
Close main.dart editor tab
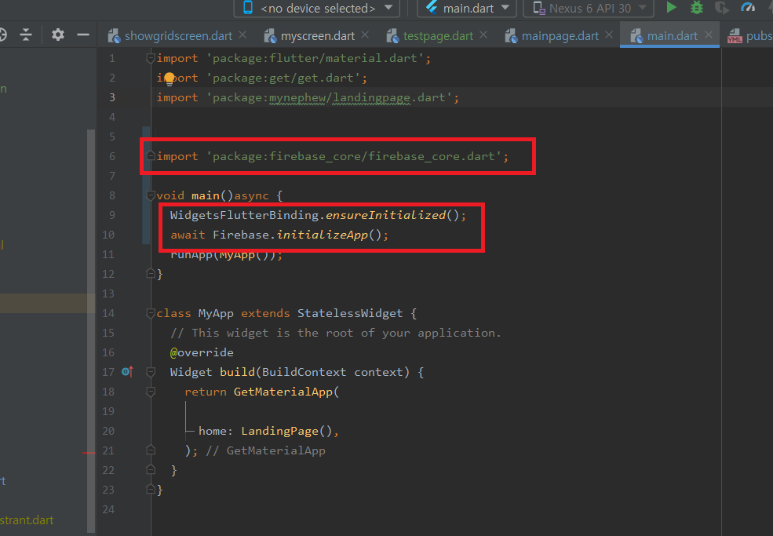709,35
